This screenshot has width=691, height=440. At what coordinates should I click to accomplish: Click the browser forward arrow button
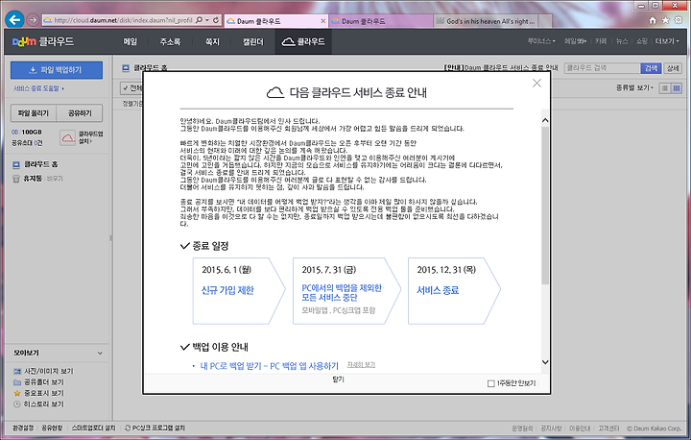33,20
